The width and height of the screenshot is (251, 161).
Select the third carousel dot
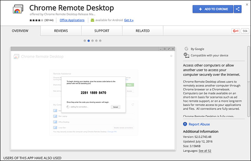[93, 41]
